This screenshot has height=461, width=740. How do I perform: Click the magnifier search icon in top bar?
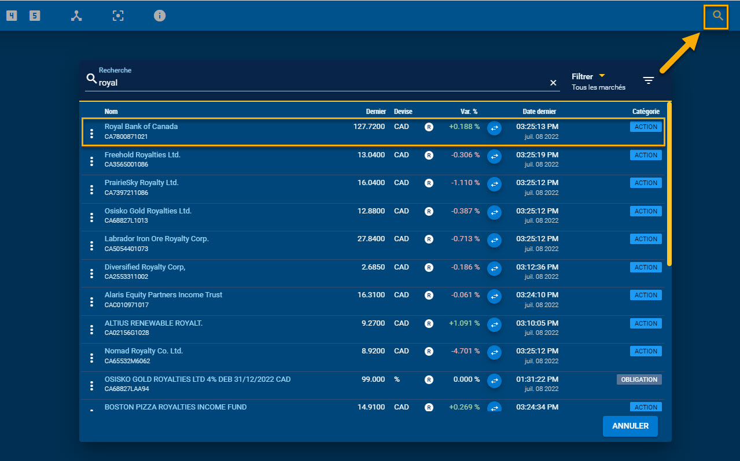coord(718,16)
